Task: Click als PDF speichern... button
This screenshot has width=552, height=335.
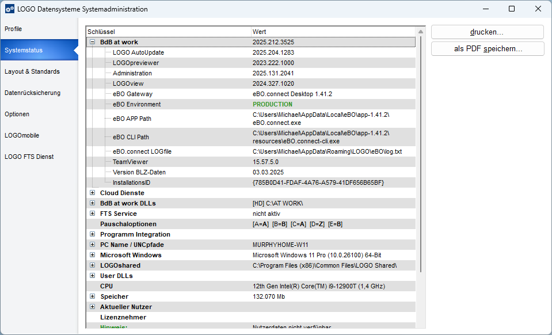Action: pos(487,48)
